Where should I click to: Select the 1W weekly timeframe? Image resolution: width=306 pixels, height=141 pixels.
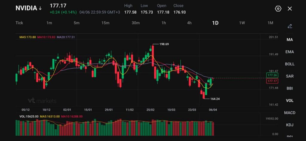pyautogui.click(x=242, y=23)
